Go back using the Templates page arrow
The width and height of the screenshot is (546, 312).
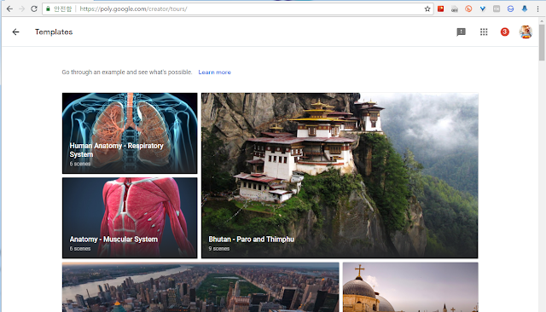pos(15,32)
